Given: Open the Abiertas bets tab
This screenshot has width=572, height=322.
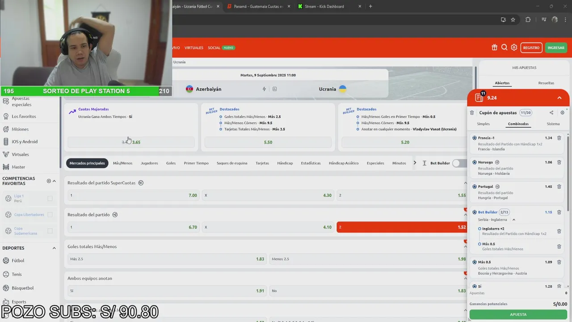Looking at the screenshot, I should point(502,83).
